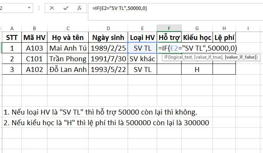This screenshot has height=153, width=263.
Task: Click the 'SV TL' cell in Mai Anh Tú row
Action: pyautogui.click(x=142, y=48)
